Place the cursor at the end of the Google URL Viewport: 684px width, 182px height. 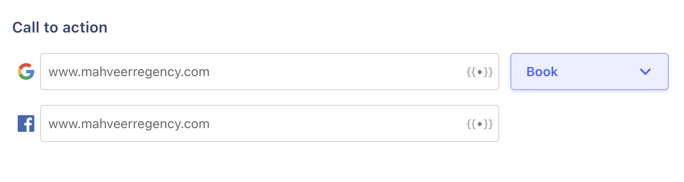coord(210,72)
